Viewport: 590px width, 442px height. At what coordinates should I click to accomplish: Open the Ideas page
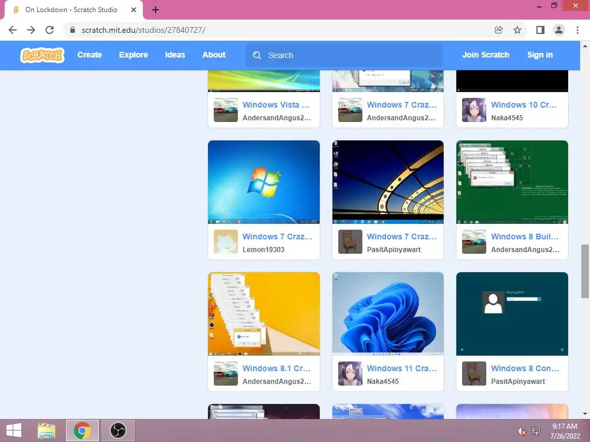coord(175,55)
